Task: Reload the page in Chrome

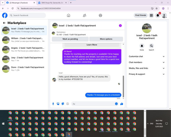Action: (x=13, y=8)
